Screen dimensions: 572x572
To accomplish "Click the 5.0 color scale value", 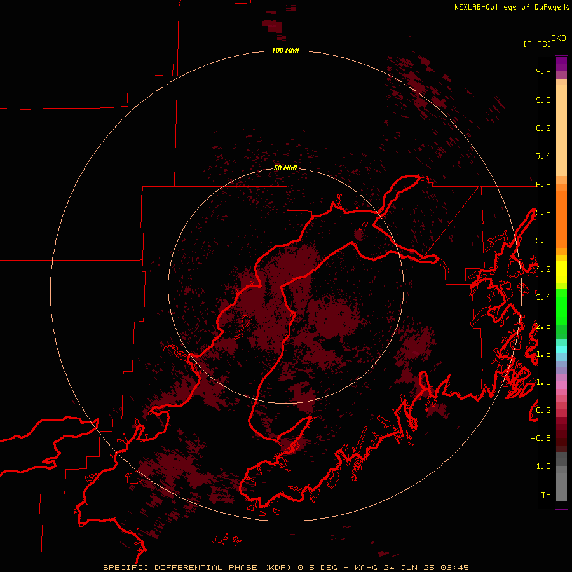I will click(x=543, y=241).
